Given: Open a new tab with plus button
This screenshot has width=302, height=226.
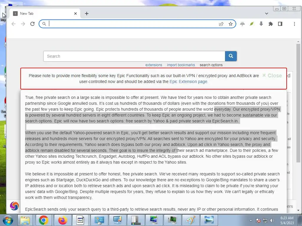Looking at the screenshot, I should pos(87,14).
